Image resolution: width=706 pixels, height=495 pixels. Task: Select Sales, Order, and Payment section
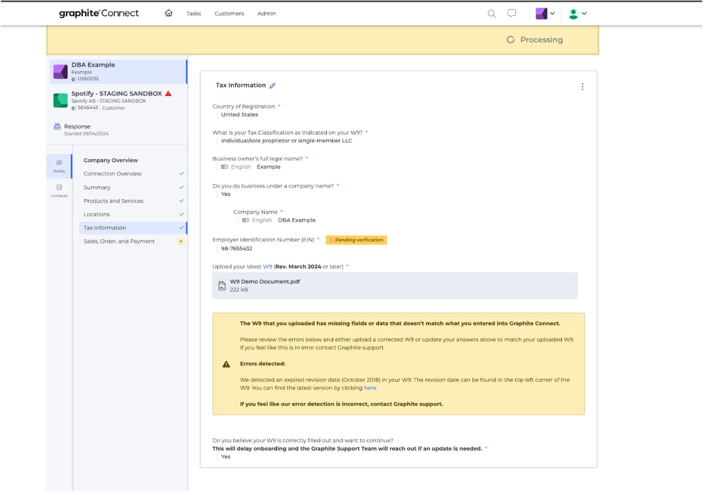[119, 241]
